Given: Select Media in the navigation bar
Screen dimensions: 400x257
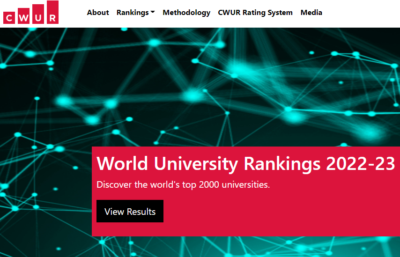Looking at the screenshot, I should [311, 13].
